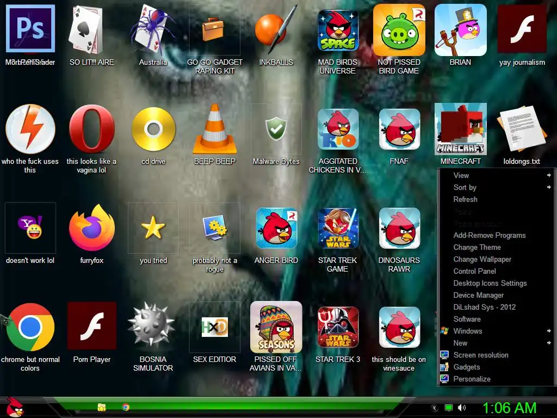Viewport: 557px width, 418px height.
Task: Select Change Wallpaper menu entry
Action: (x=496, y=259)
